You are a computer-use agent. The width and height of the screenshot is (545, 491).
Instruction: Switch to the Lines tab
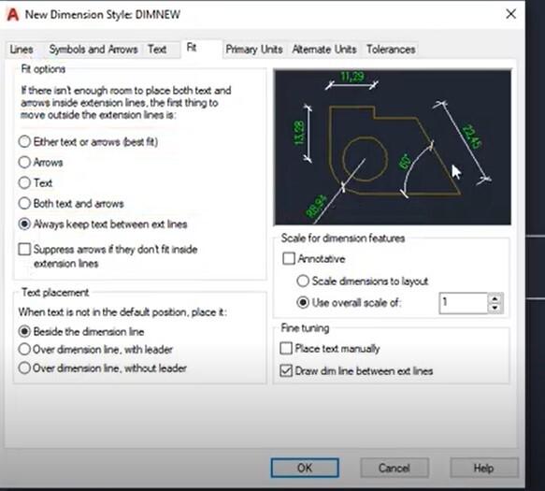[x=22, y=50]
